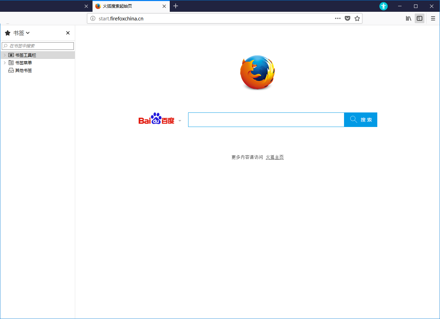Screen dimensions: 440x319
Task: Click the Firefox logo on the page
Action: [x=257, y=72]
